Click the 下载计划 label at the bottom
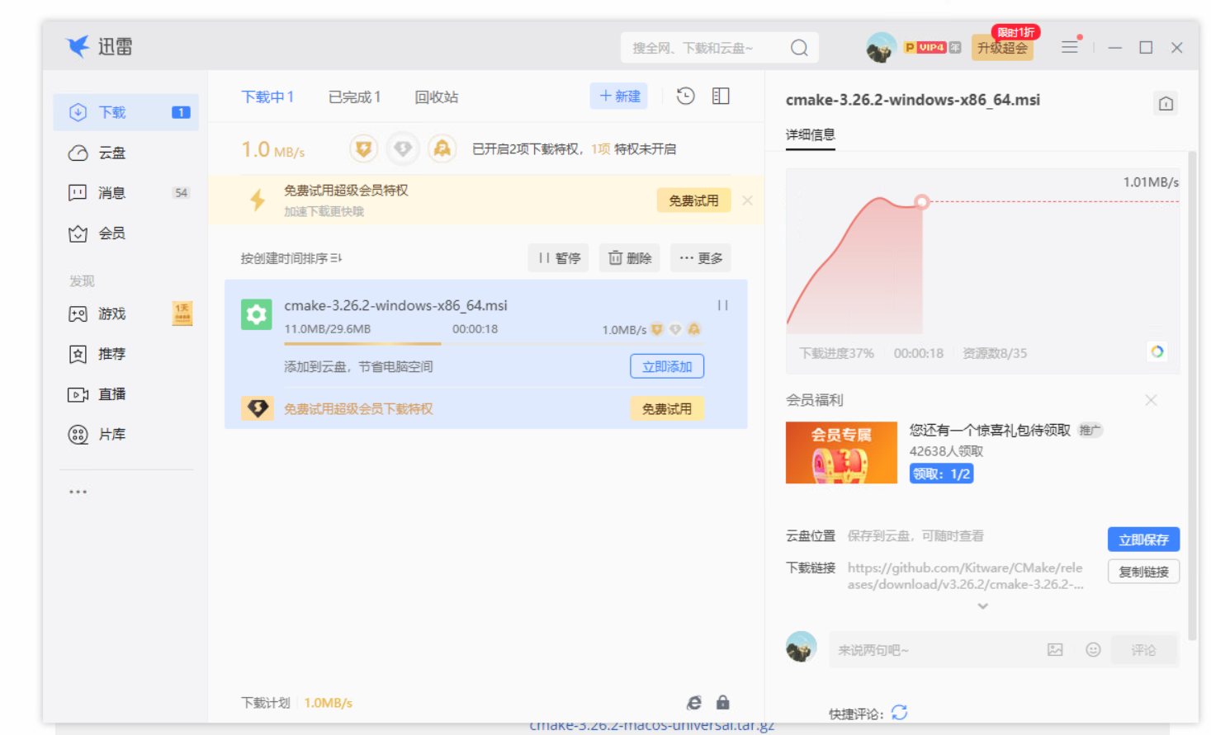This screenshot has height=735, width=1211. point(266,703)
